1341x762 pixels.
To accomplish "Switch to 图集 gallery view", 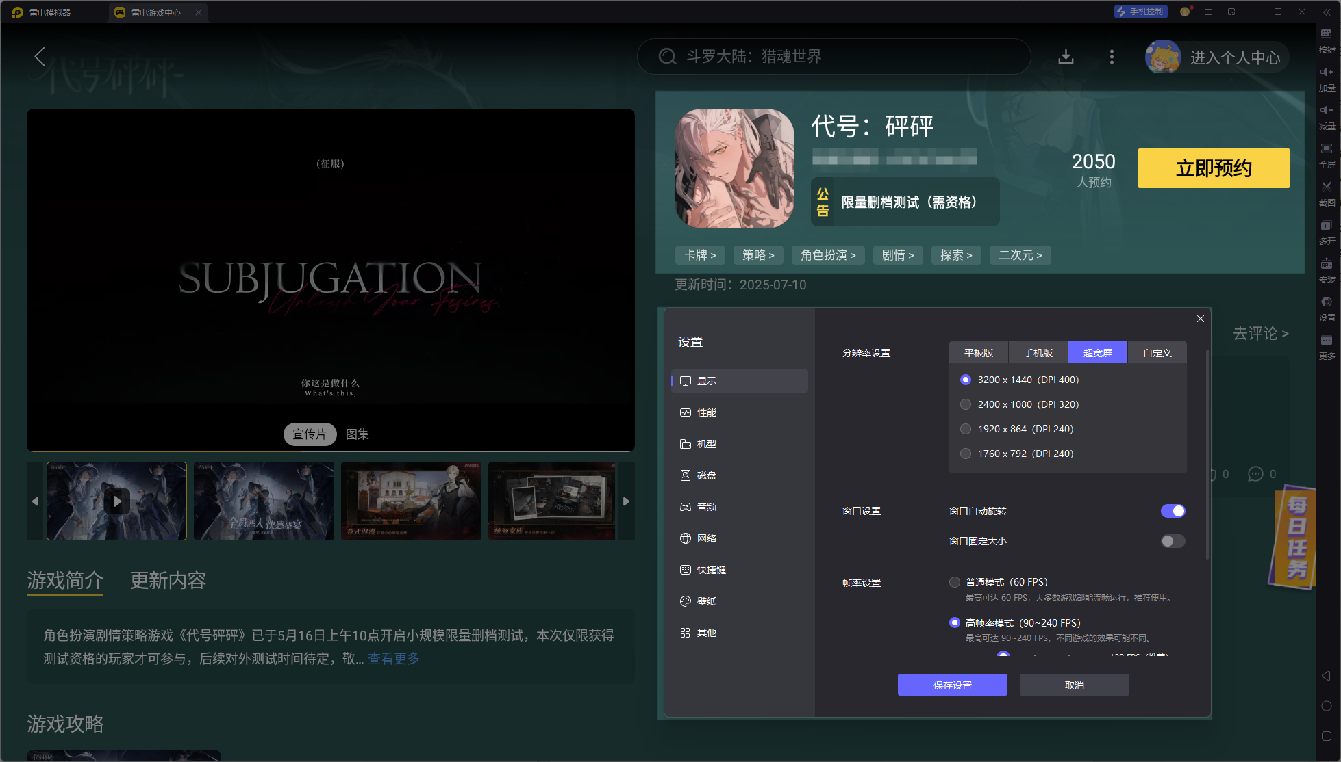I will point(358,434).
